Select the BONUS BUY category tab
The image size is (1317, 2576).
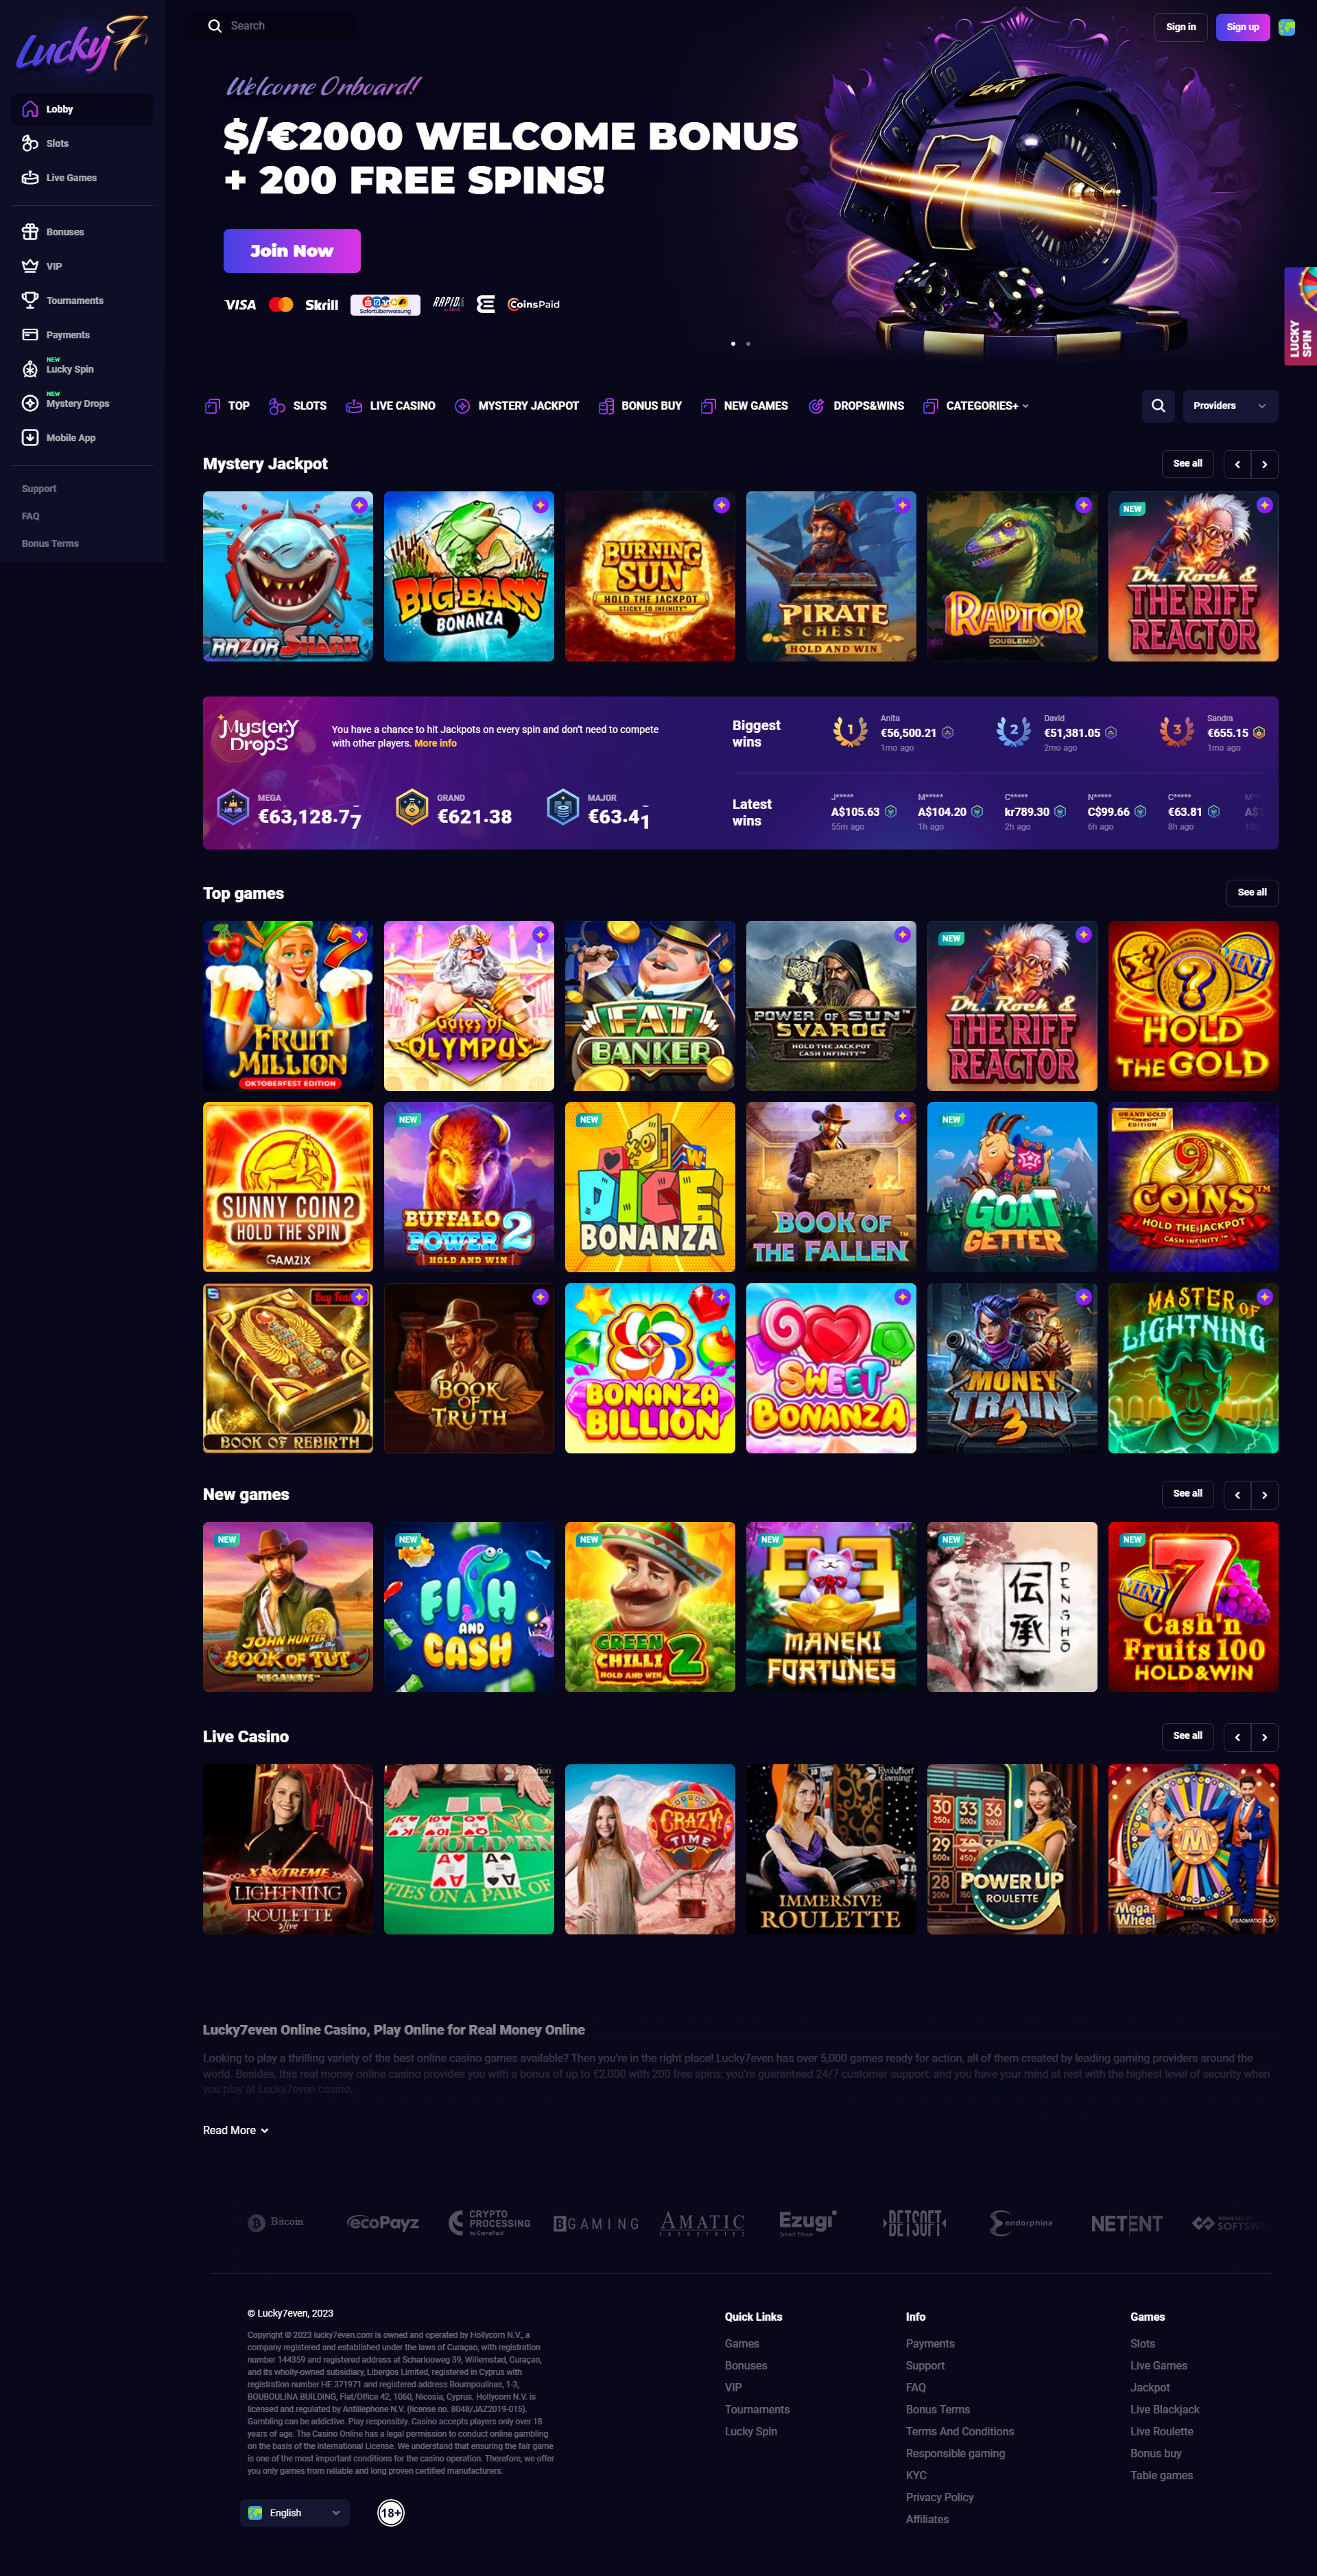[639, 406]
